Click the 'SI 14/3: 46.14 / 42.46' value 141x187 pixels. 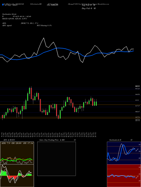pos(22,16)
